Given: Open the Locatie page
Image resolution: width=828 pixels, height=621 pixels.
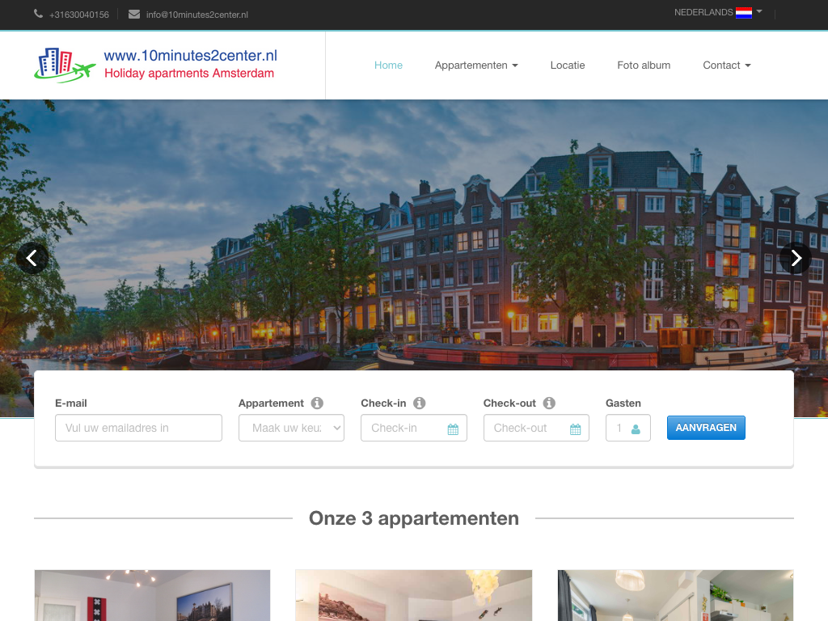Looking at the screenshot, I should coord(568,65).
